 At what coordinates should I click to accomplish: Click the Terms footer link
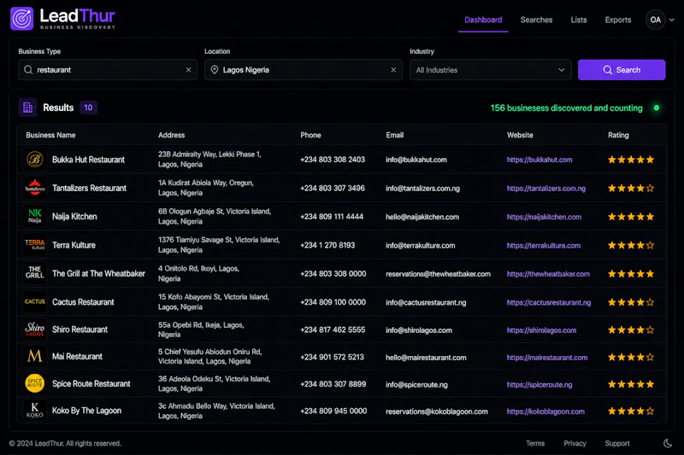pos(535,443)
